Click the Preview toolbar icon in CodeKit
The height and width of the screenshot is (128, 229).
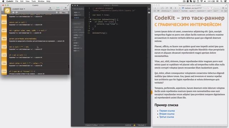click(65, 9)
